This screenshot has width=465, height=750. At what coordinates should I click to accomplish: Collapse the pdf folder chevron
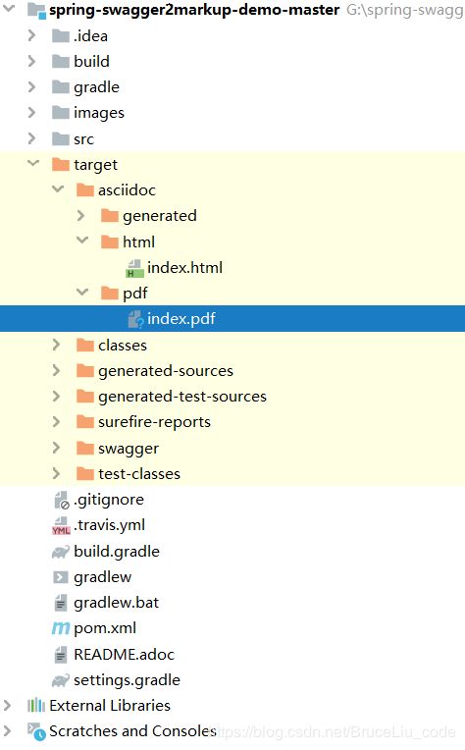point(82,292)
